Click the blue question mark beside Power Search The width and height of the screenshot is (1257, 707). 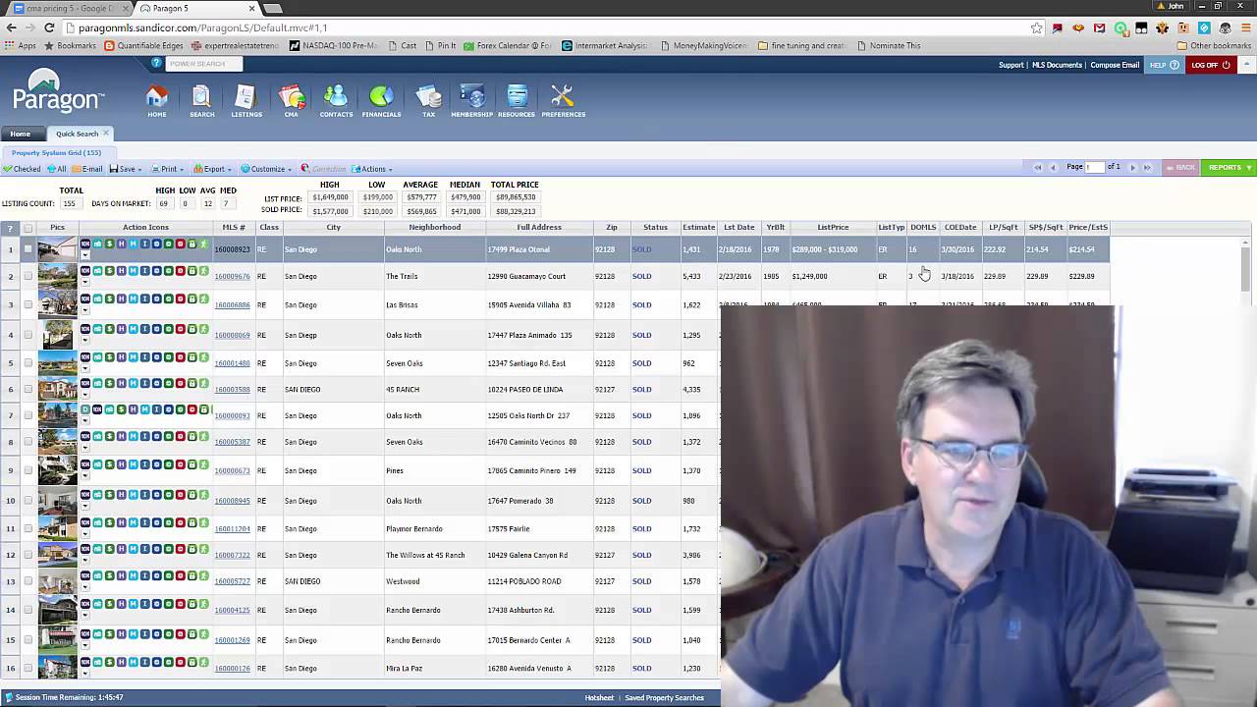pos(156,63)
